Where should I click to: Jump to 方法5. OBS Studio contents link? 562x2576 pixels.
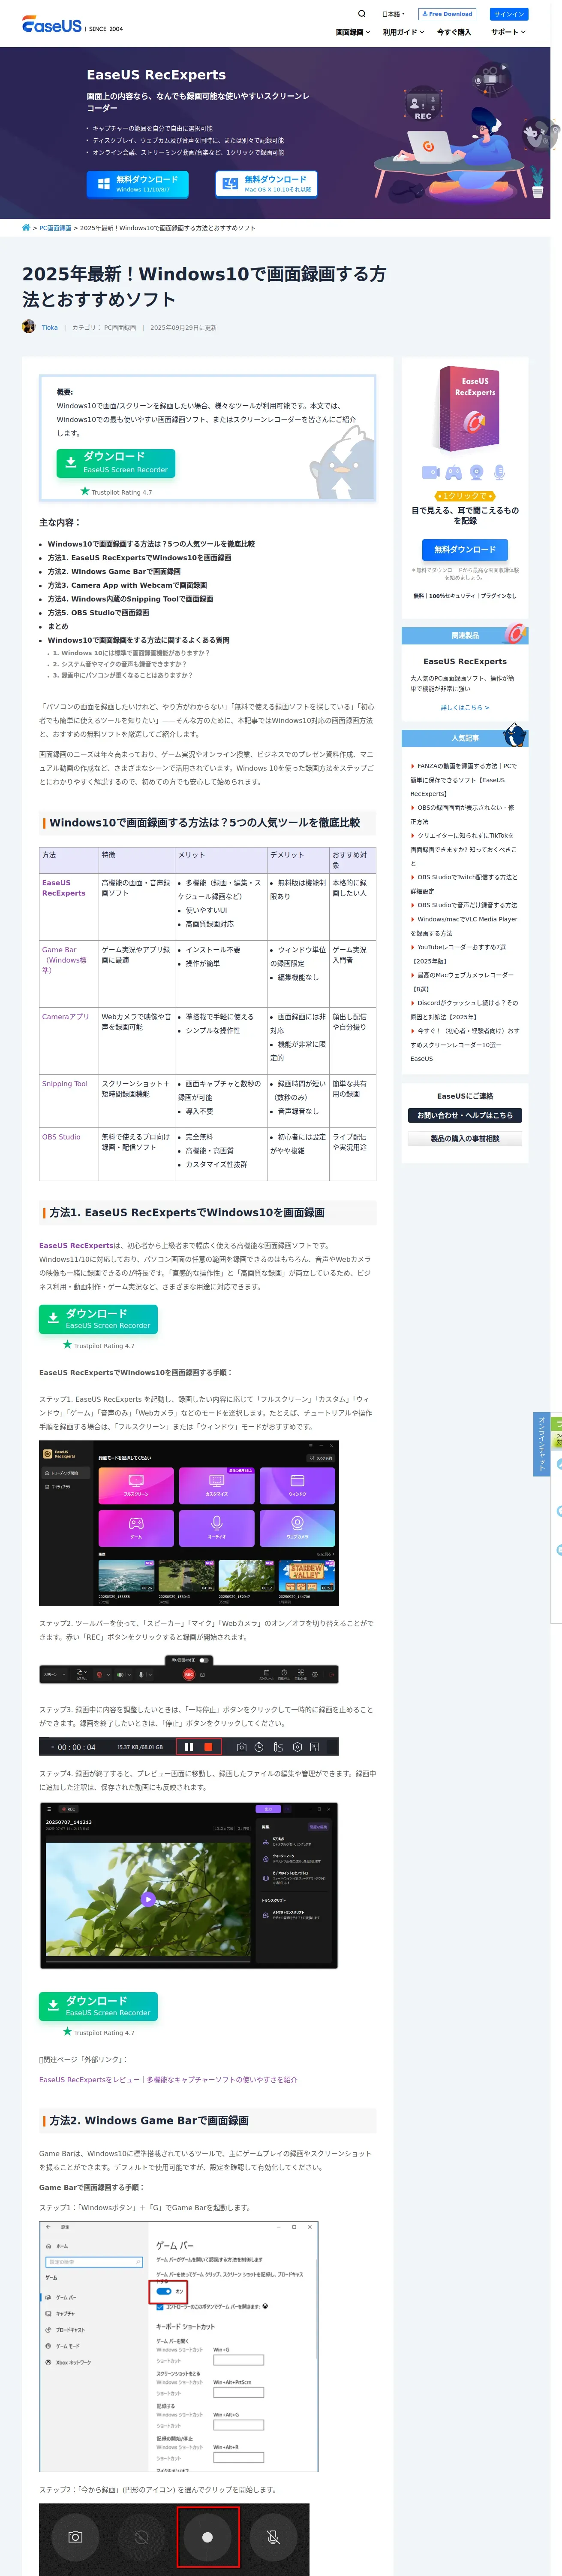coord(99,613)
